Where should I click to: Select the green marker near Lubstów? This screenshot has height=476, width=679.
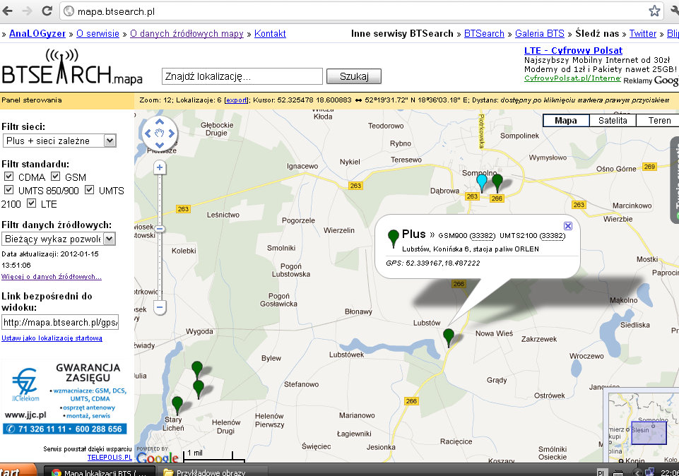(x=449, y=337)
